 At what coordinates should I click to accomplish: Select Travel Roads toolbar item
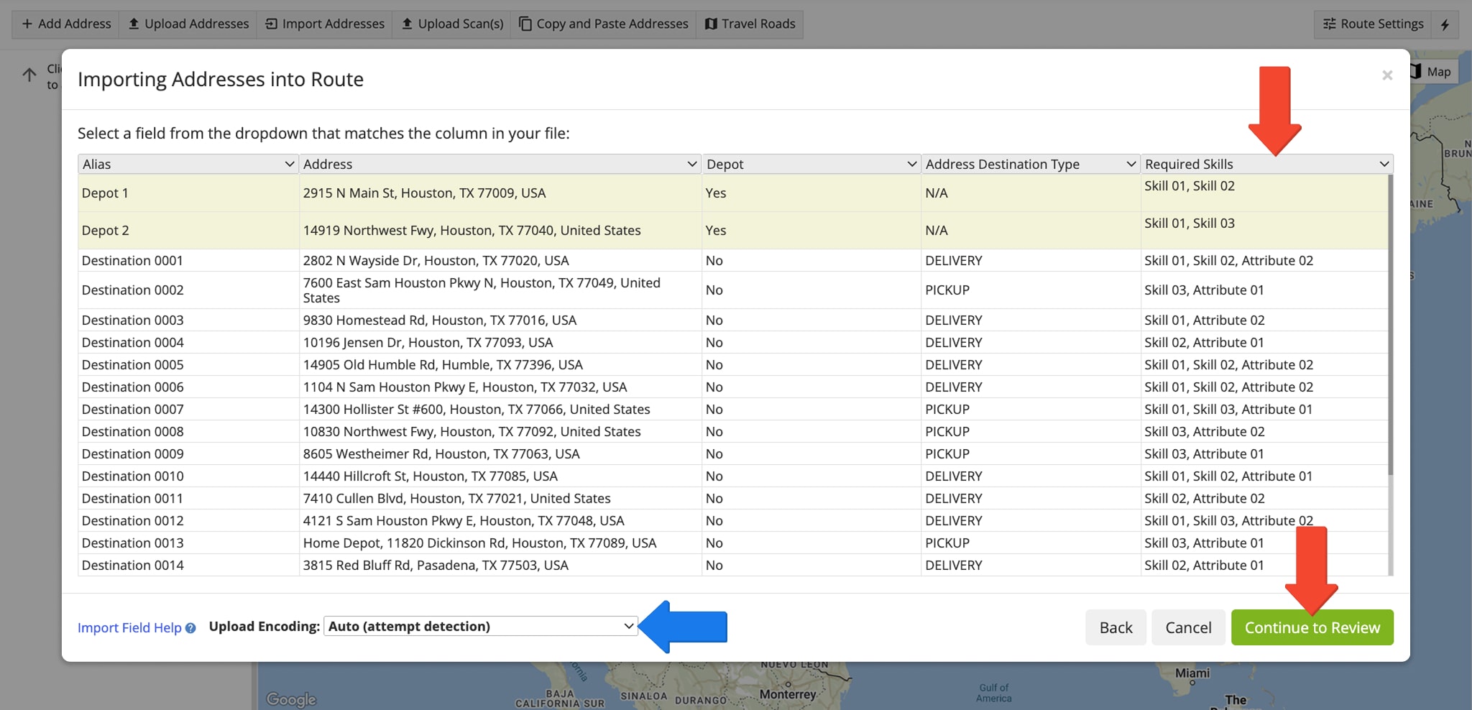pyautogui.click(x=750, y=24)
